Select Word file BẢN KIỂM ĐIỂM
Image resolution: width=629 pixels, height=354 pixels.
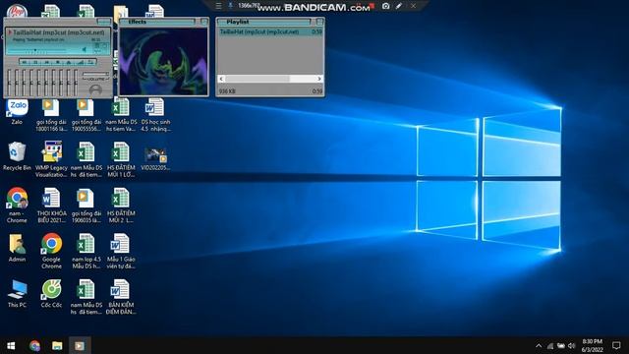coord(121,297)
